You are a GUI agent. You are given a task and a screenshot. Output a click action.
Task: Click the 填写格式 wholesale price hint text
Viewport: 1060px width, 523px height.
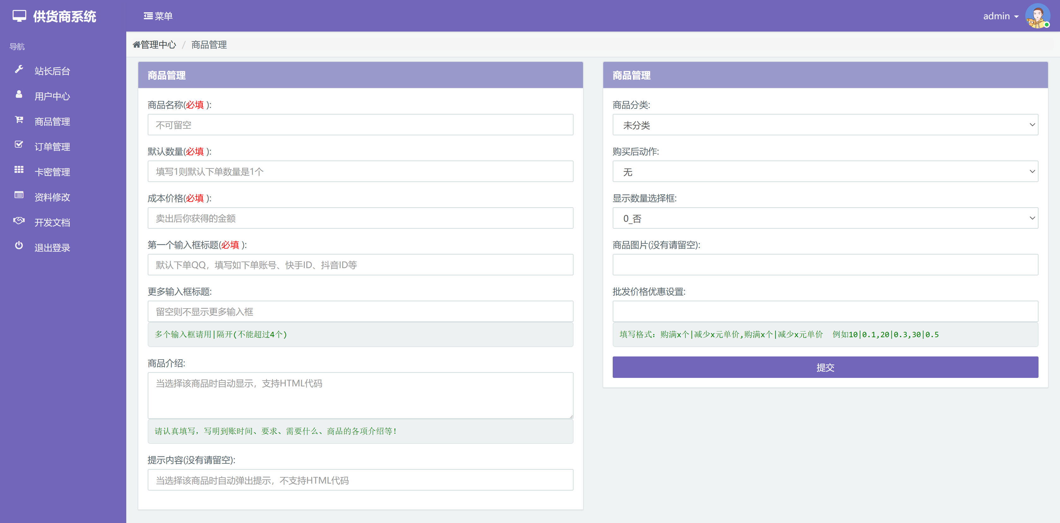pos(779,334)
